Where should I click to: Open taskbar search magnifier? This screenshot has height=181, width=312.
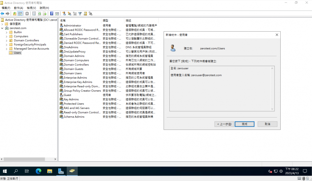point(16,171)
